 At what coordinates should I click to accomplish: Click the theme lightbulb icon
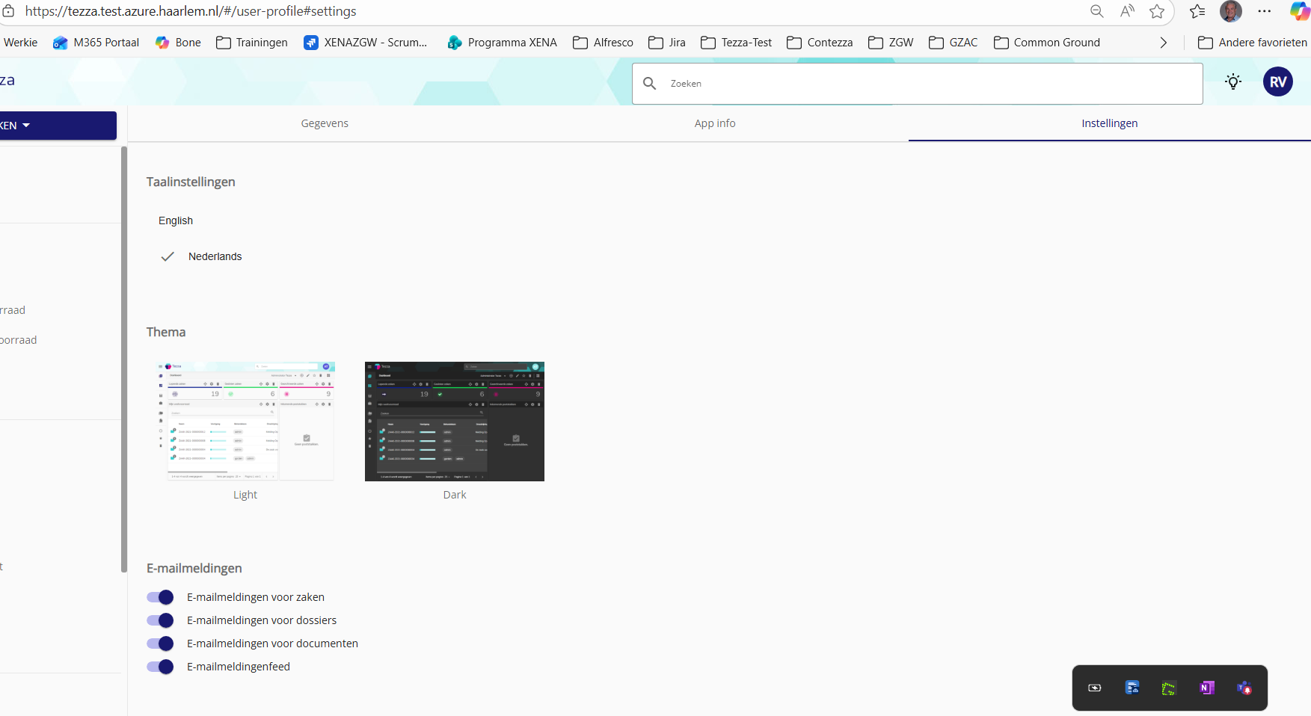click(1233, 82)
